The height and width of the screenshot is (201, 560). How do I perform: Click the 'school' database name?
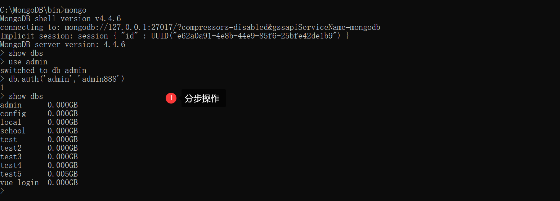pyautogui.click(x=13, y=131)
